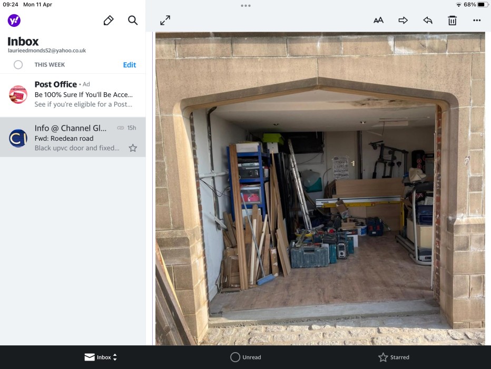Tap the 'Black upvc door and fixed...' preview
This screenshot has height=369, width=491.
coord(77,148)
